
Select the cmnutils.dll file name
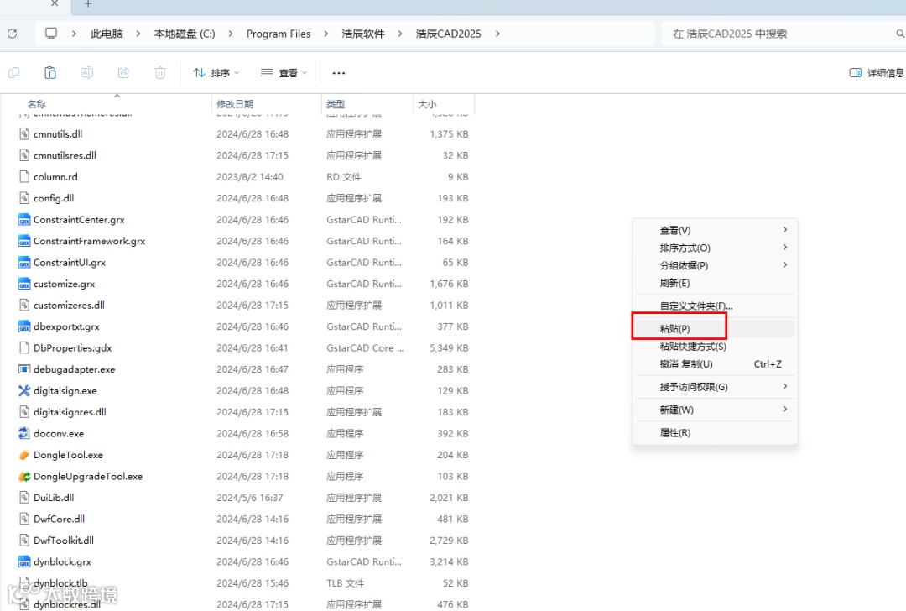(58, 134)
